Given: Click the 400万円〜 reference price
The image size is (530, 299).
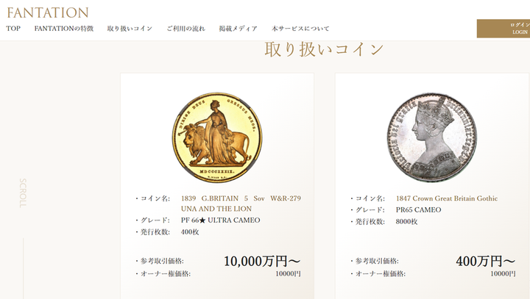Looking at the screenshot, I should pos(485,262).
